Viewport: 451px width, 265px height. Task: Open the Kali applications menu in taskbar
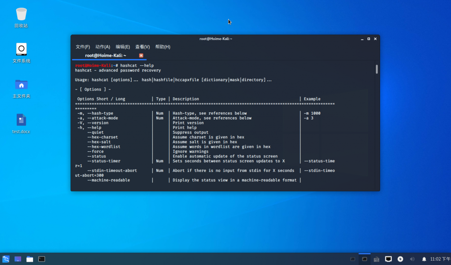6,259
